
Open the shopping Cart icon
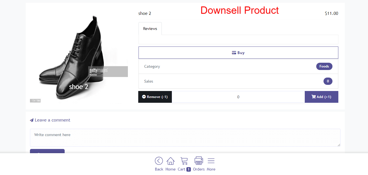pos(184,161)
